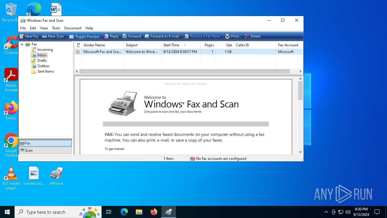The height and width of the screenshot is (218, 387).
Task: Open the Incoming folder
Action: tap(42, 50)
